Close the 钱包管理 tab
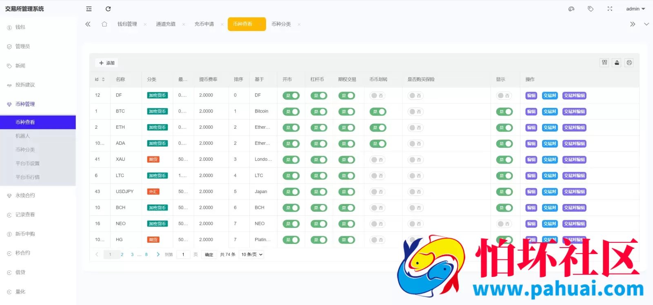Viewport: 653px width, 305px height. click(145, 24)
